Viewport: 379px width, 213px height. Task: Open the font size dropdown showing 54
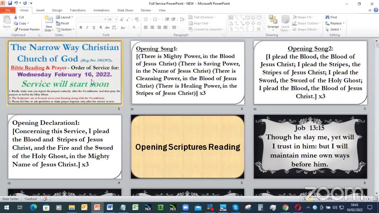click(x=116, y=19)
